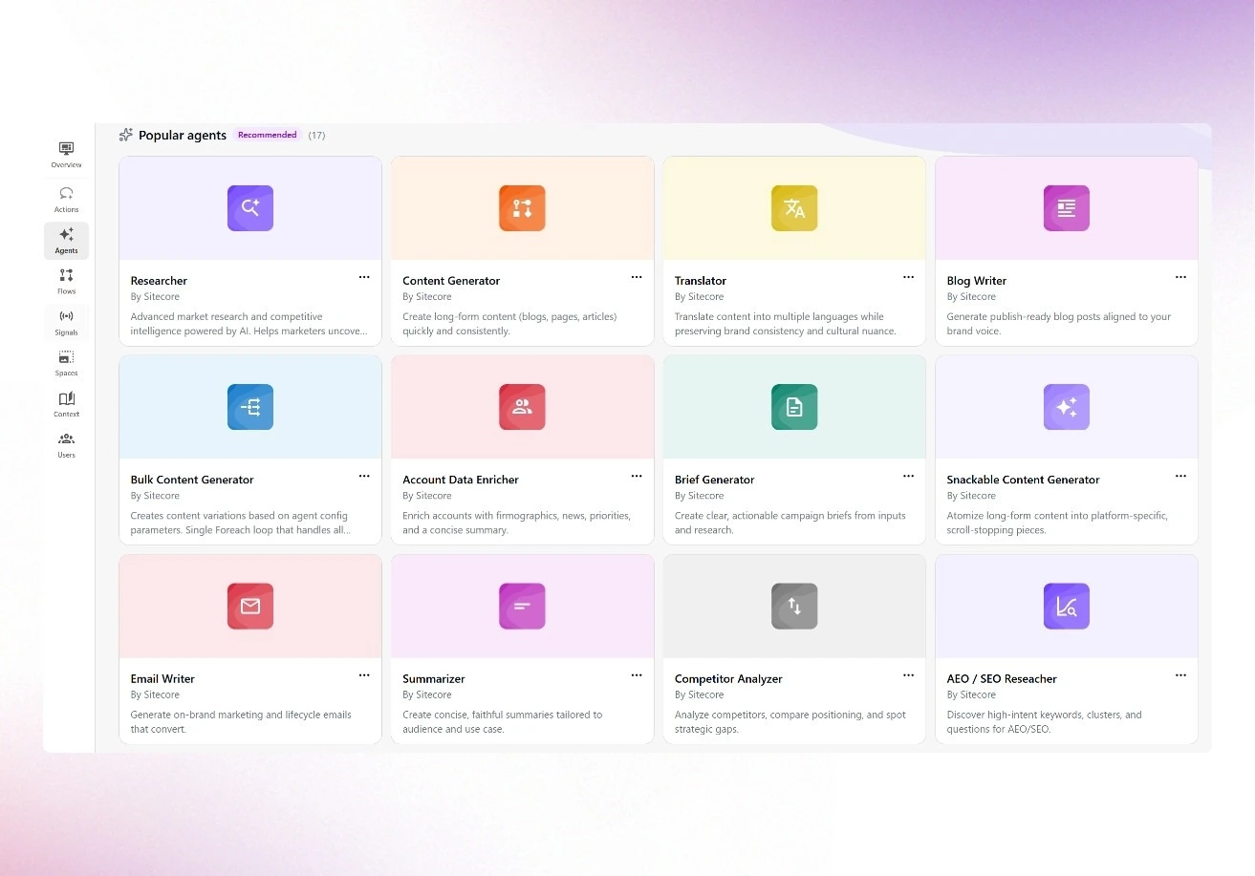Select the Actions sidebar icon
Viewport: 1255px width, 876px height.
click(66, 198)
